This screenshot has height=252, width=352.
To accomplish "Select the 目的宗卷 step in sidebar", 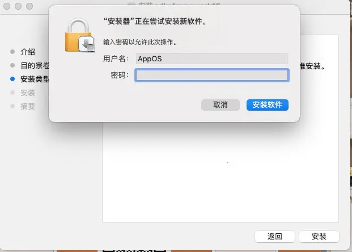I will coord(35,66).
